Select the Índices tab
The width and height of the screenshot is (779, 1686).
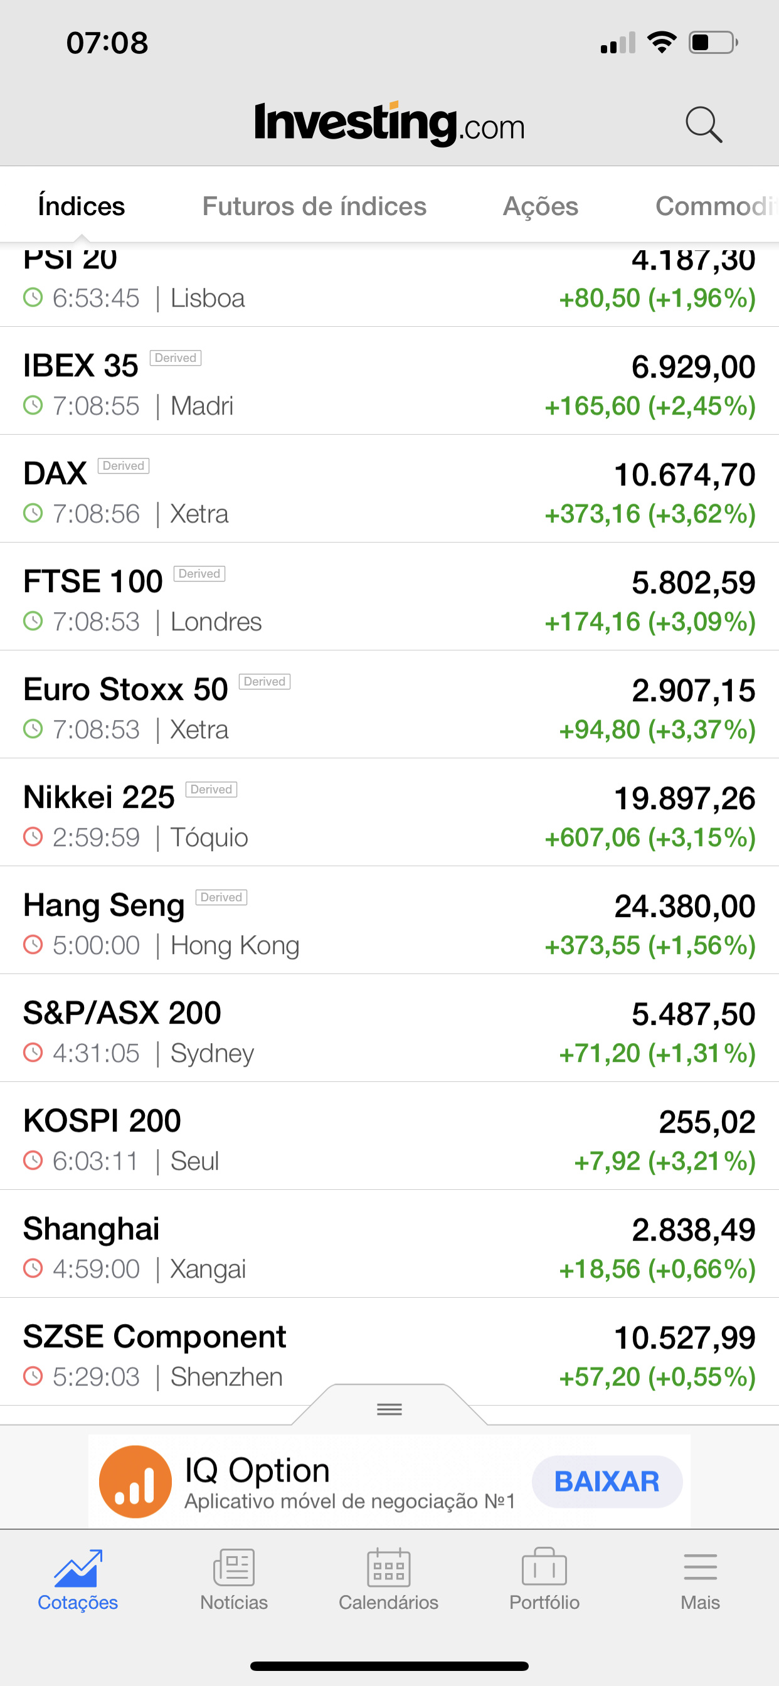(x=81, y=206)
